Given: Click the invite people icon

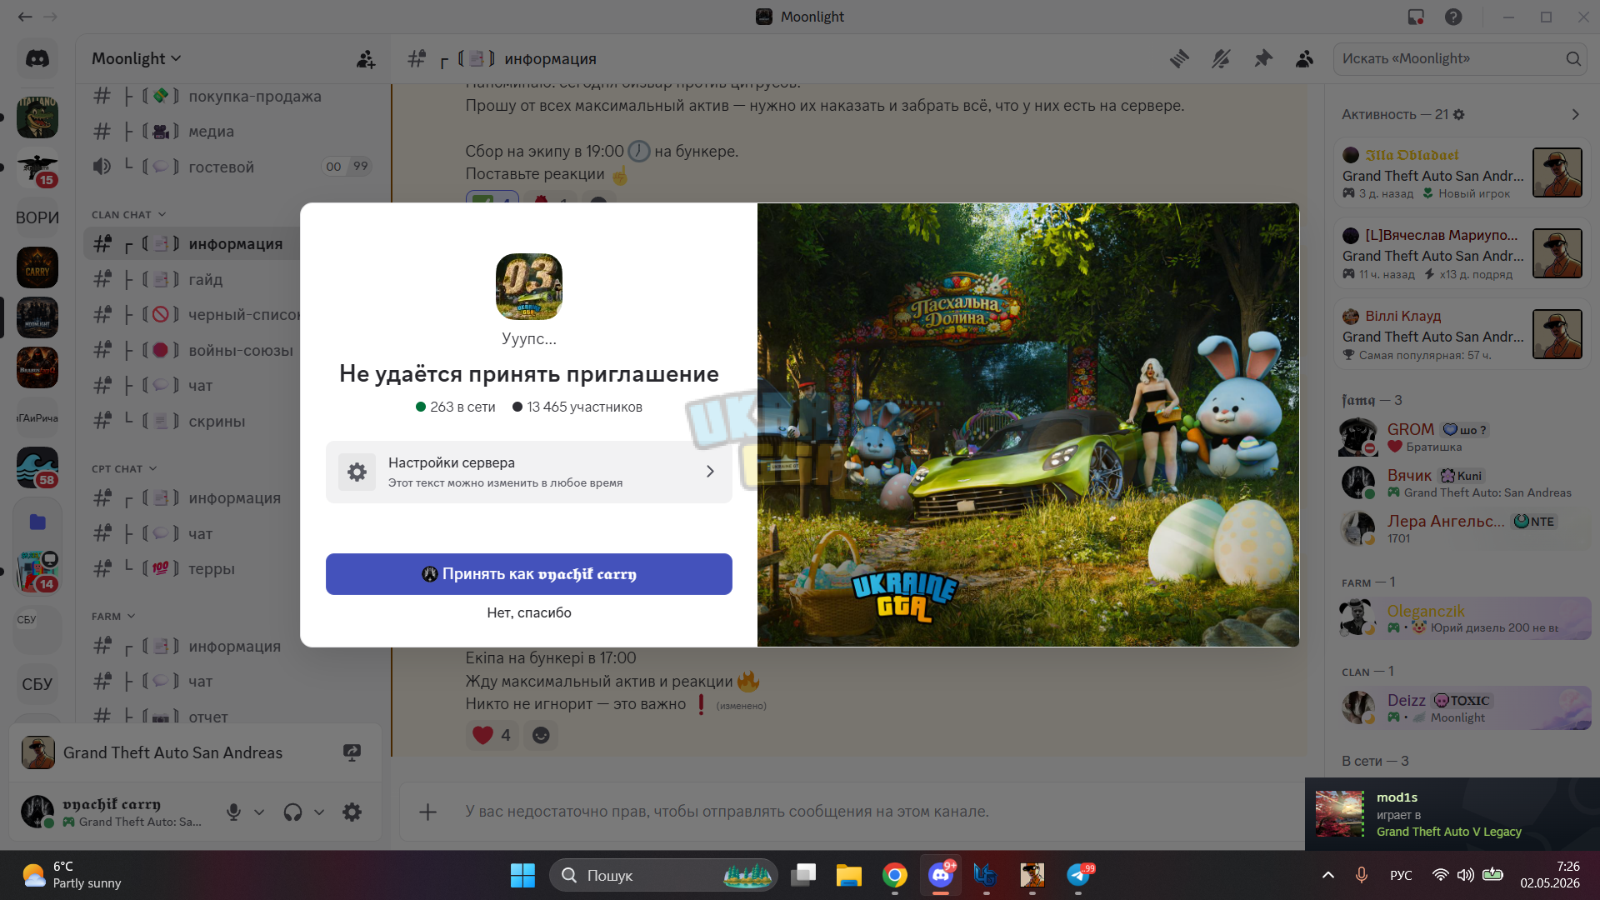Looking at the screenshot, I should (366, 59).
